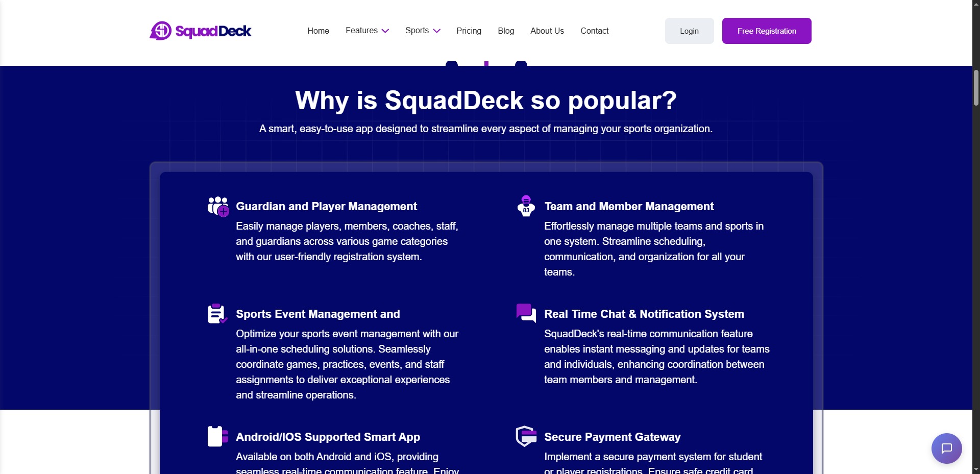Click the scrollbar down arrow

coord(976,469)
